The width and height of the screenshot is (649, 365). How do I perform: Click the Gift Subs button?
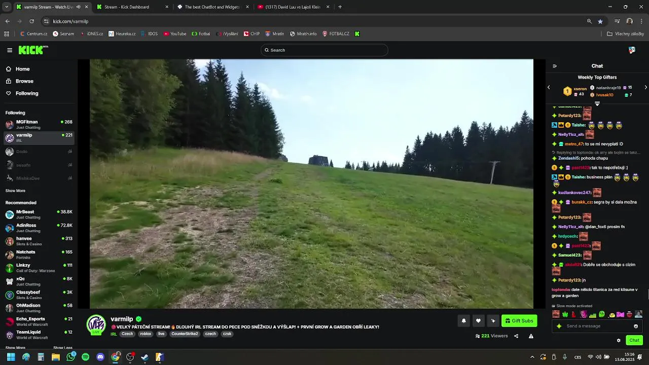(519, 321)
